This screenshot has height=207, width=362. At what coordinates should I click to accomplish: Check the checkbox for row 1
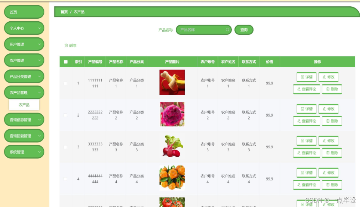[65, 83]
